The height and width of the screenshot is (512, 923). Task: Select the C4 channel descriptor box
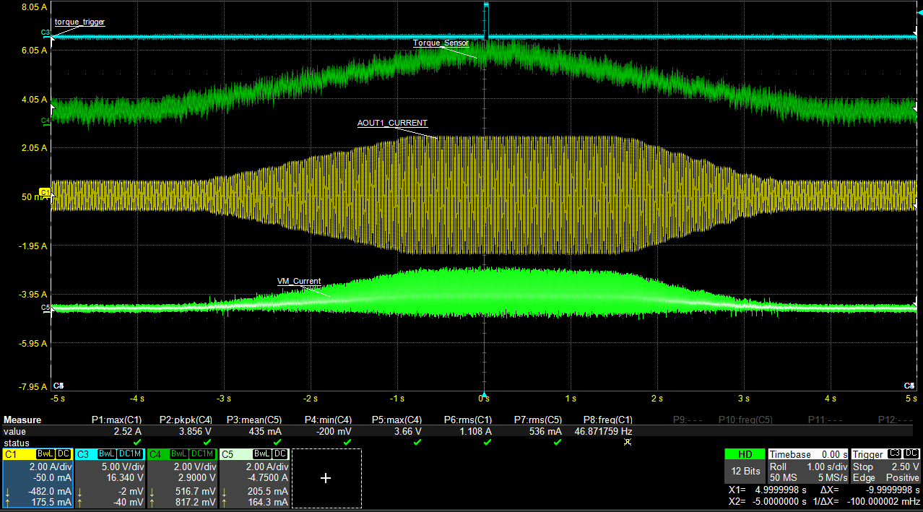[182, 477]
